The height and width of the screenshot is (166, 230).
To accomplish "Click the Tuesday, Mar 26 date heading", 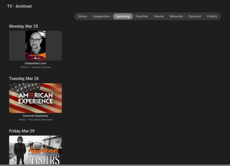I will [24, 79].
